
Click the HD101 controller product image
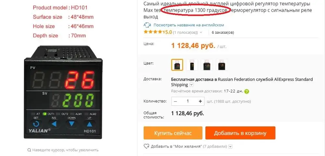click(63, 92)
